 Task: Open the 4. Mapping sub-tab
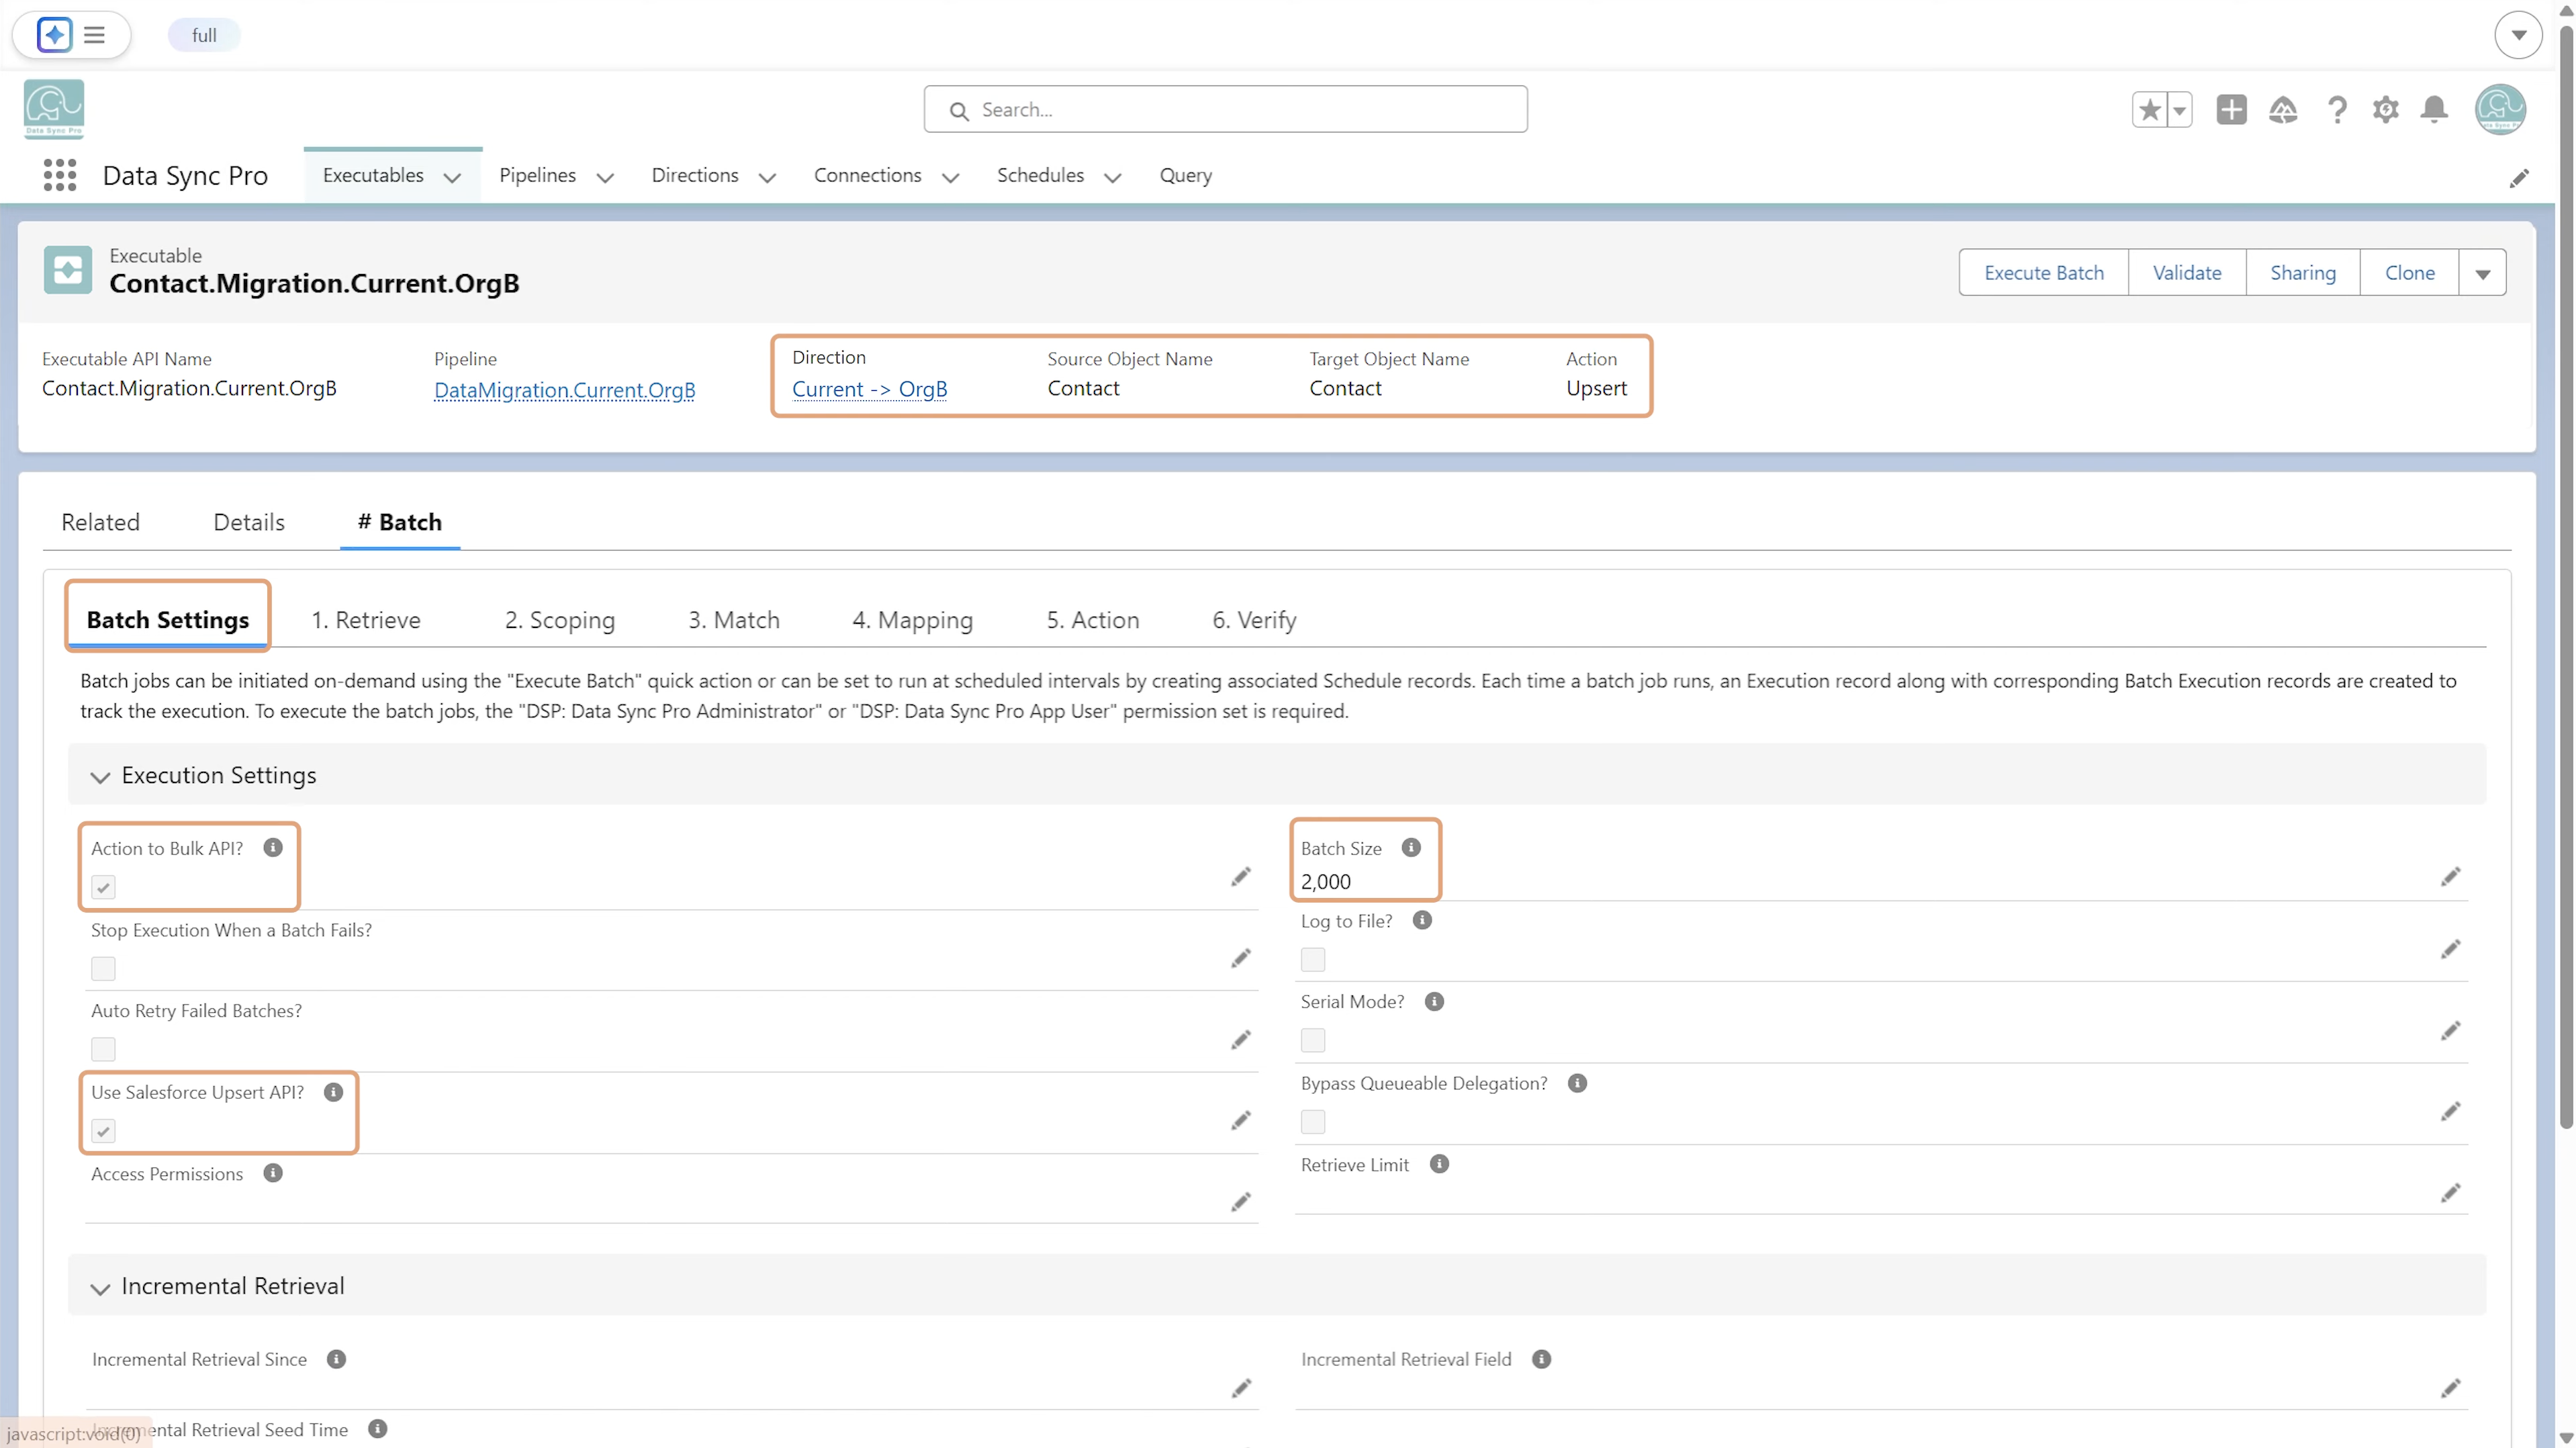(x=912, y=620)
